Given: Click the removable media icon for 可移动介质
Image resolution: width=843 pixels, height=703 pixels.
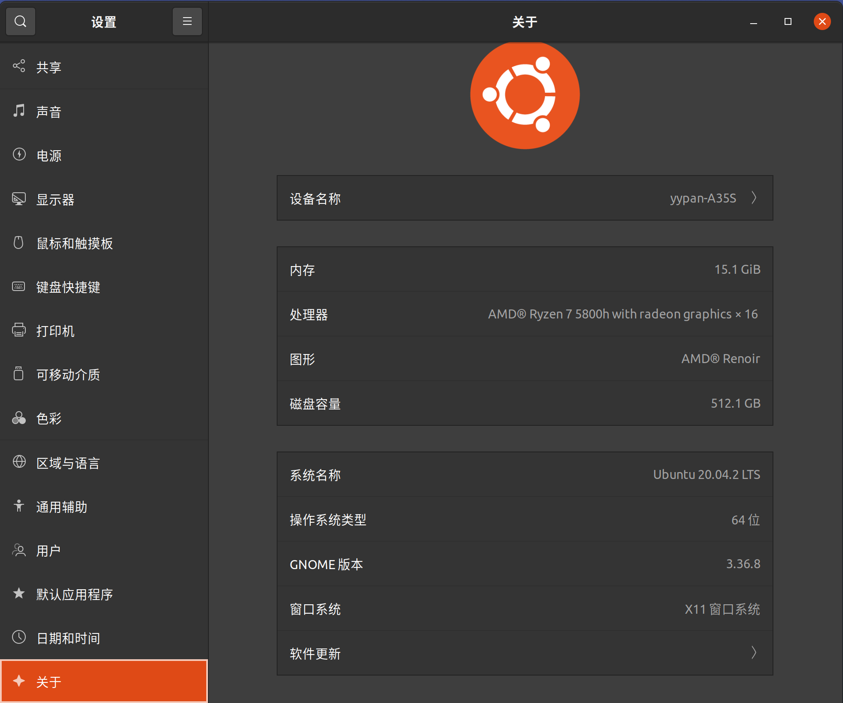Looking at the screenshot, I should [18, 374].
